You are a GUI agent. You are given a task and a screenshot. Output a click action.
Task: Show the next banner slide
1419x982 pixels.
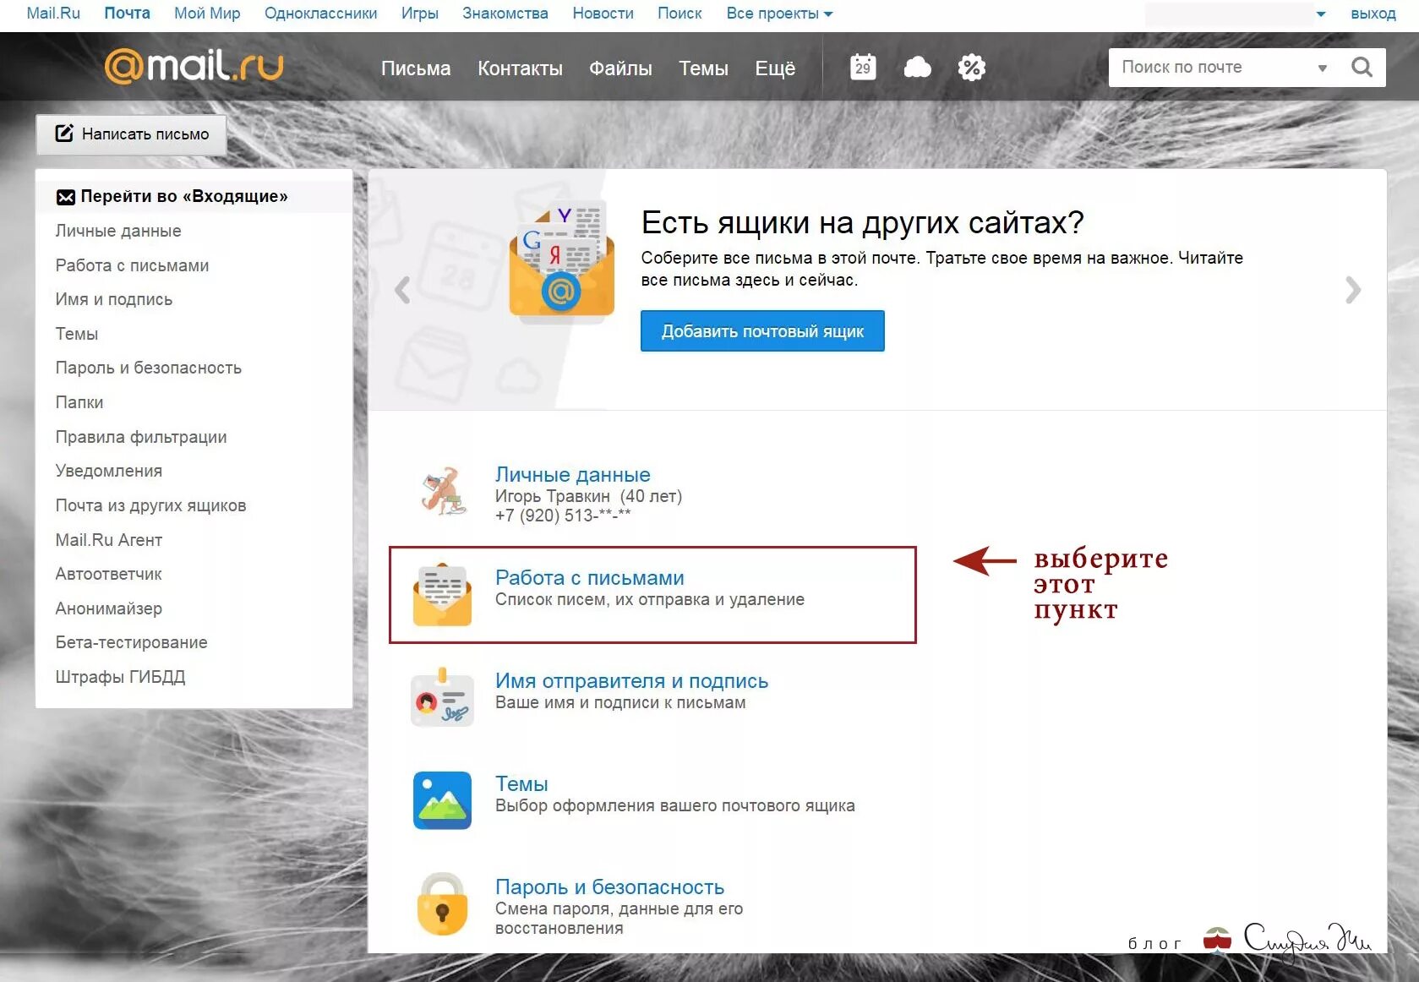(x=1353, y=290)
